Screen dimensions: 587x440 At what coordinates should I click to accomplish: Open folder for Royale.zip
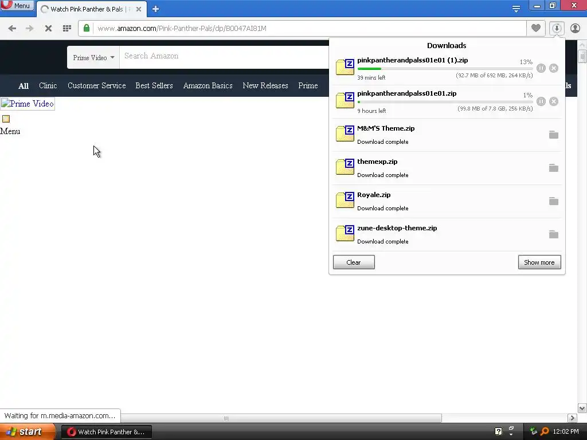[x=554, y=201]
